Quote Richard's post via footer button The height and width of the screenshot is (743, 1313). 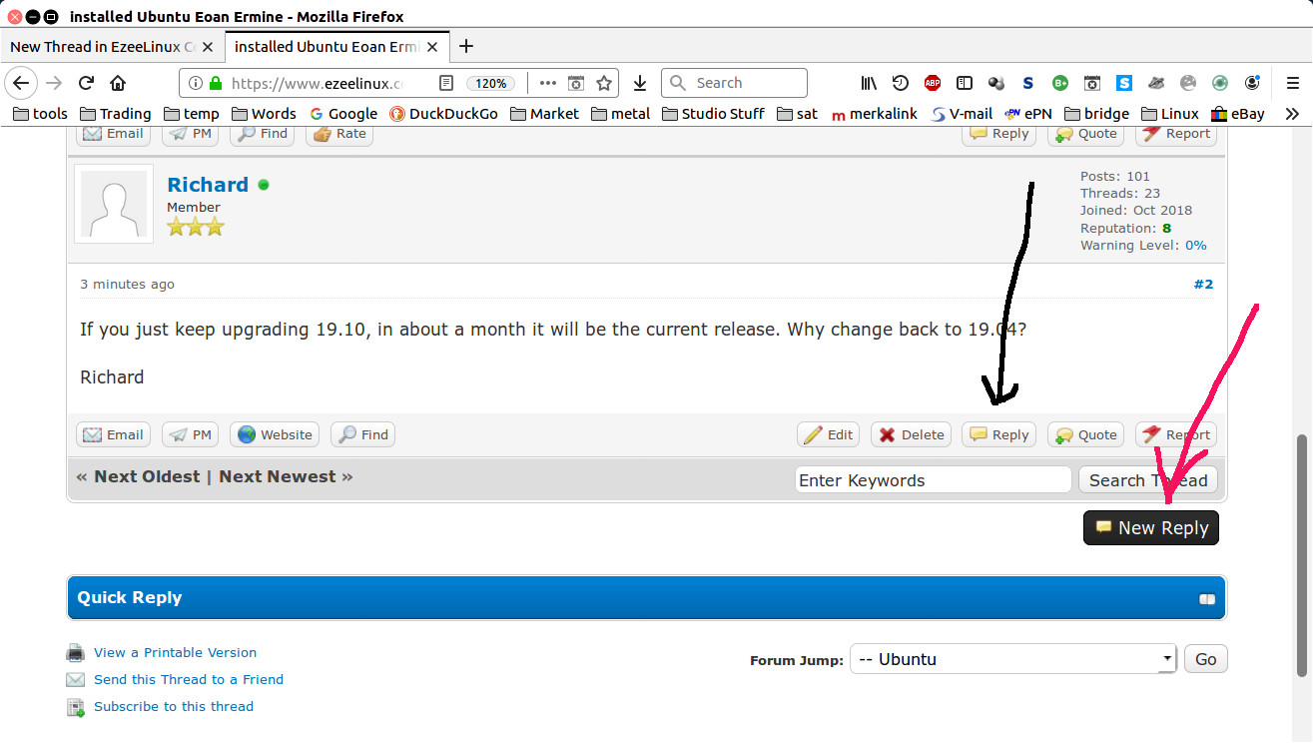click(1085, 434)
